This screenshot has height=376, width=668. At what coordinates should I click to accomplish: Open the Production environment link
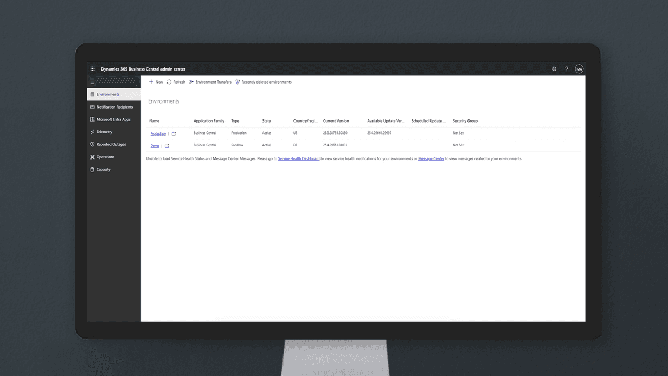[158, 133]
